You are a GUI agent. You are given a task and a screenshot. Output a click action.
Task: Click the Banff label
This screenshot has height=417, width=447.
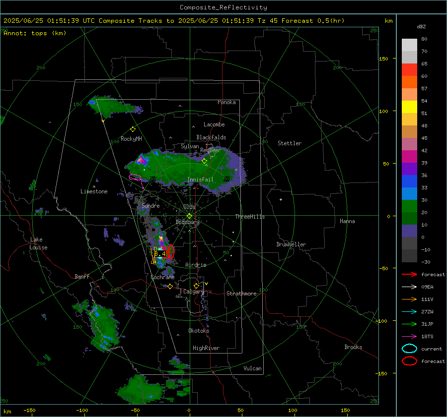pos(82,276)
